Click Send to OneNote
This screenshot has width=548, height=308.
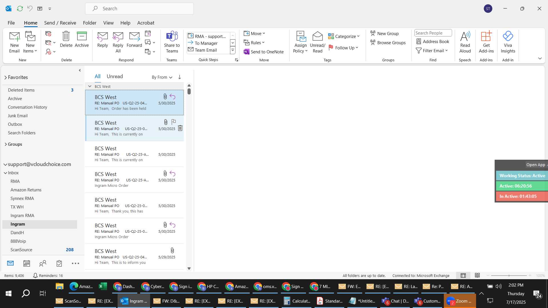tap(264, 52)
